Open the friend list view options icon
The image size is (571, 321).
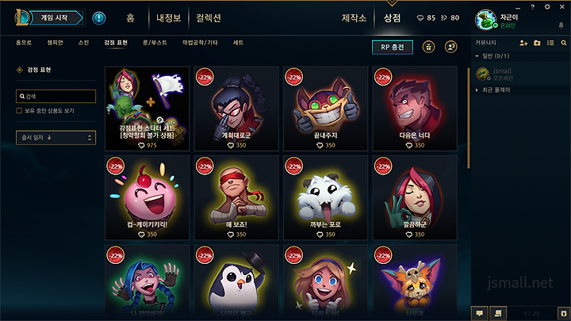point(550,43)
